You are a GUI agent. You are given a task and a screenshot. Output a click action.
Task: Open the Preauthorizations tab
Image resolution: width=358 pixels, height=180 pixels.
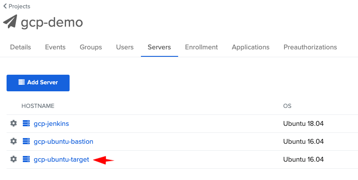click(310, 47)
